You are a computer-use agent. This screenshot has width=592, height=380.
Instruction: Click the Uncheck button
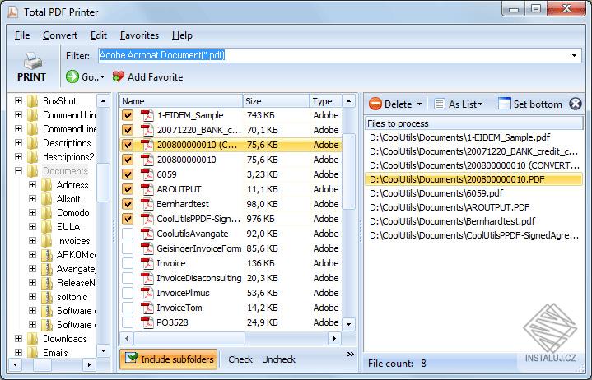pyautogui.click(x=278, y=359)
